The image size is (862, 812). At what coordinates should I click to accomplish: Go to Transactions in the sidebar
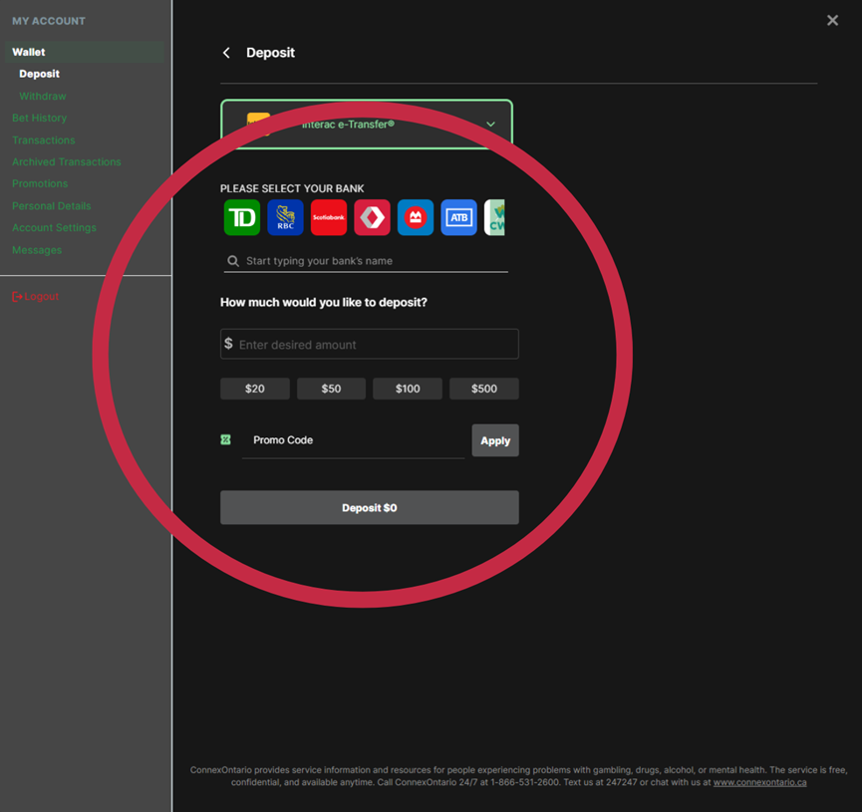click(x=44, y=140)
